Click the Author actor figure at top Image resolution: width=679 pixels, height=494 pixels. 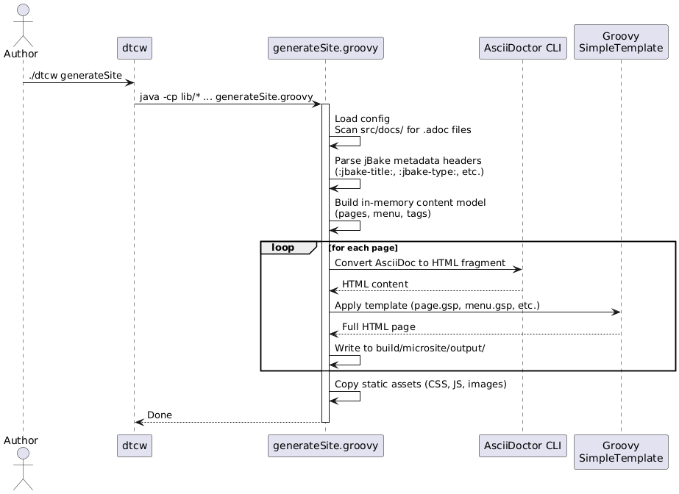(23, 26)
